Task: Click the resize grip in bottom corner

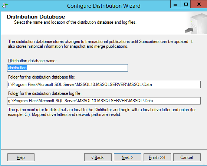Action: click(x=205, y=163)
